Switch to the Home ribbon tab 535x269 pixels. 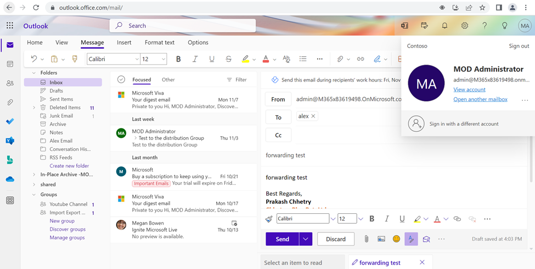click(x=35, y=43)
